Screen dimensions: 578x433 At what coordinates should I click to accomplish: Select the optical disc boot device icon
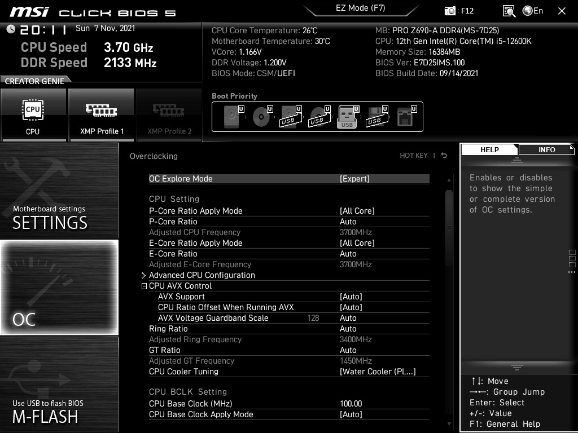262,117
